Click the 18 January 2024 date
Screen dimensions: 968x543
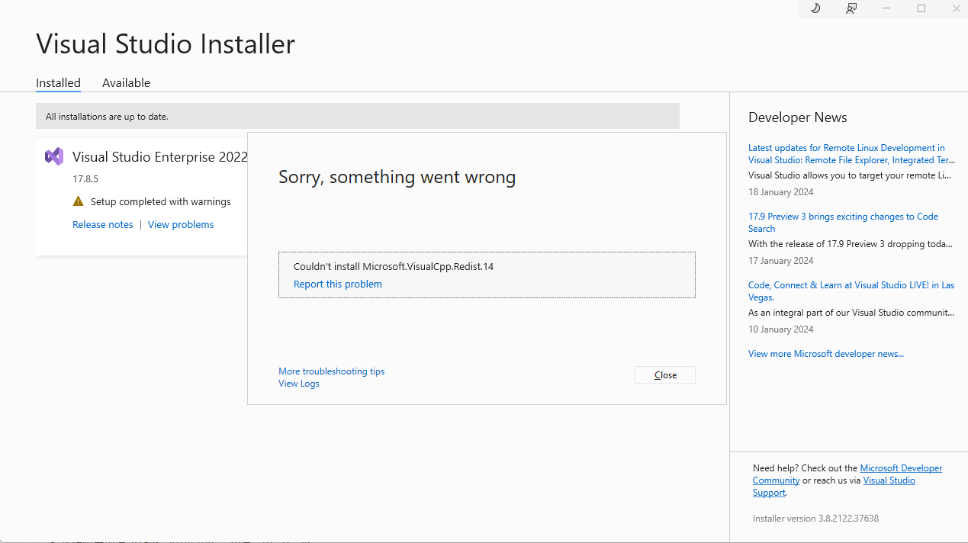780,192
